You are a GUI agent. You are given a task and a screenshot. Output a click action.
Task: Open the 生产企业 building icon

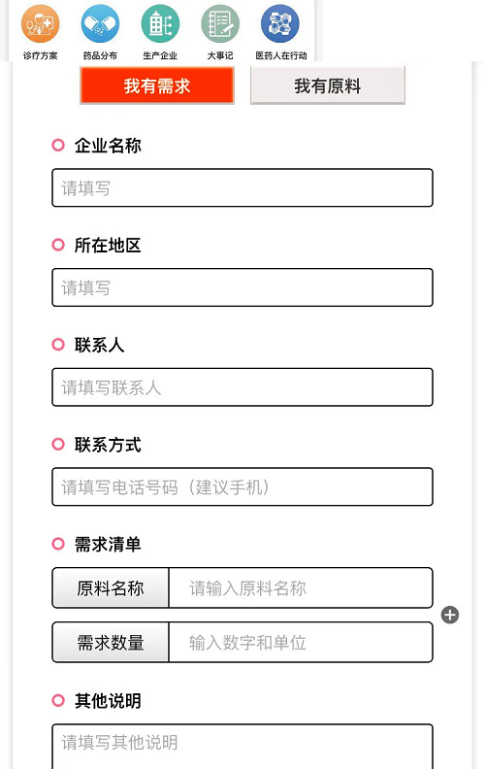pos(160,23)
